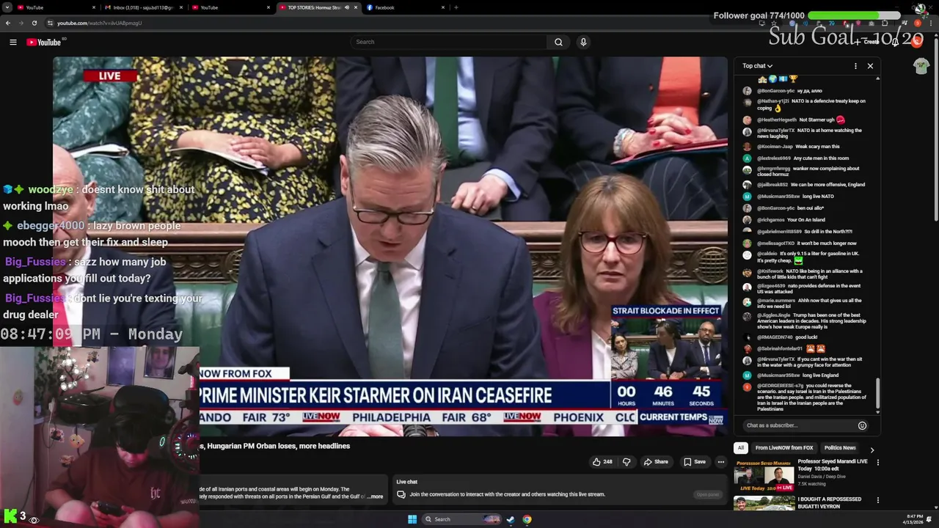Click video title 'Professor Seyed Marandi LIVE Today'

[x=833, y=465]
